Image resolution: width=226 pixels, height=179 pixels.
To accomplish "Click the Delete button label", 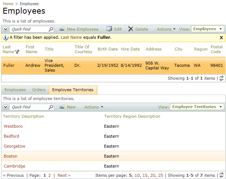I will click(142, 29).
